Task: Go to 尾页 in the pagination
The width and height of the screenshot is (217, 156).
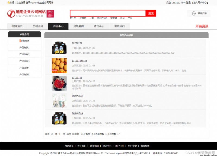Action: [x=69, y=134]
